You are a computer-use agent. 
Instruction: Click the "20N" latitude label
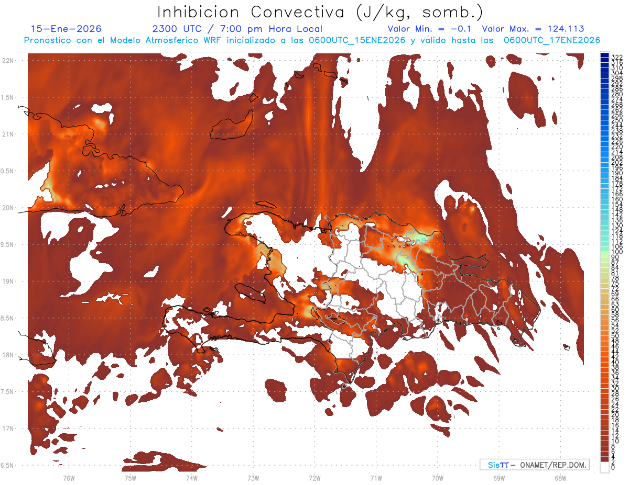point(8,208)
